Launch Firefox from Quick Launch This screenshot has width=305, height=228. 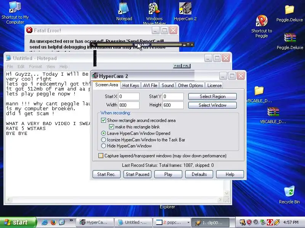(x=53, y=222)
